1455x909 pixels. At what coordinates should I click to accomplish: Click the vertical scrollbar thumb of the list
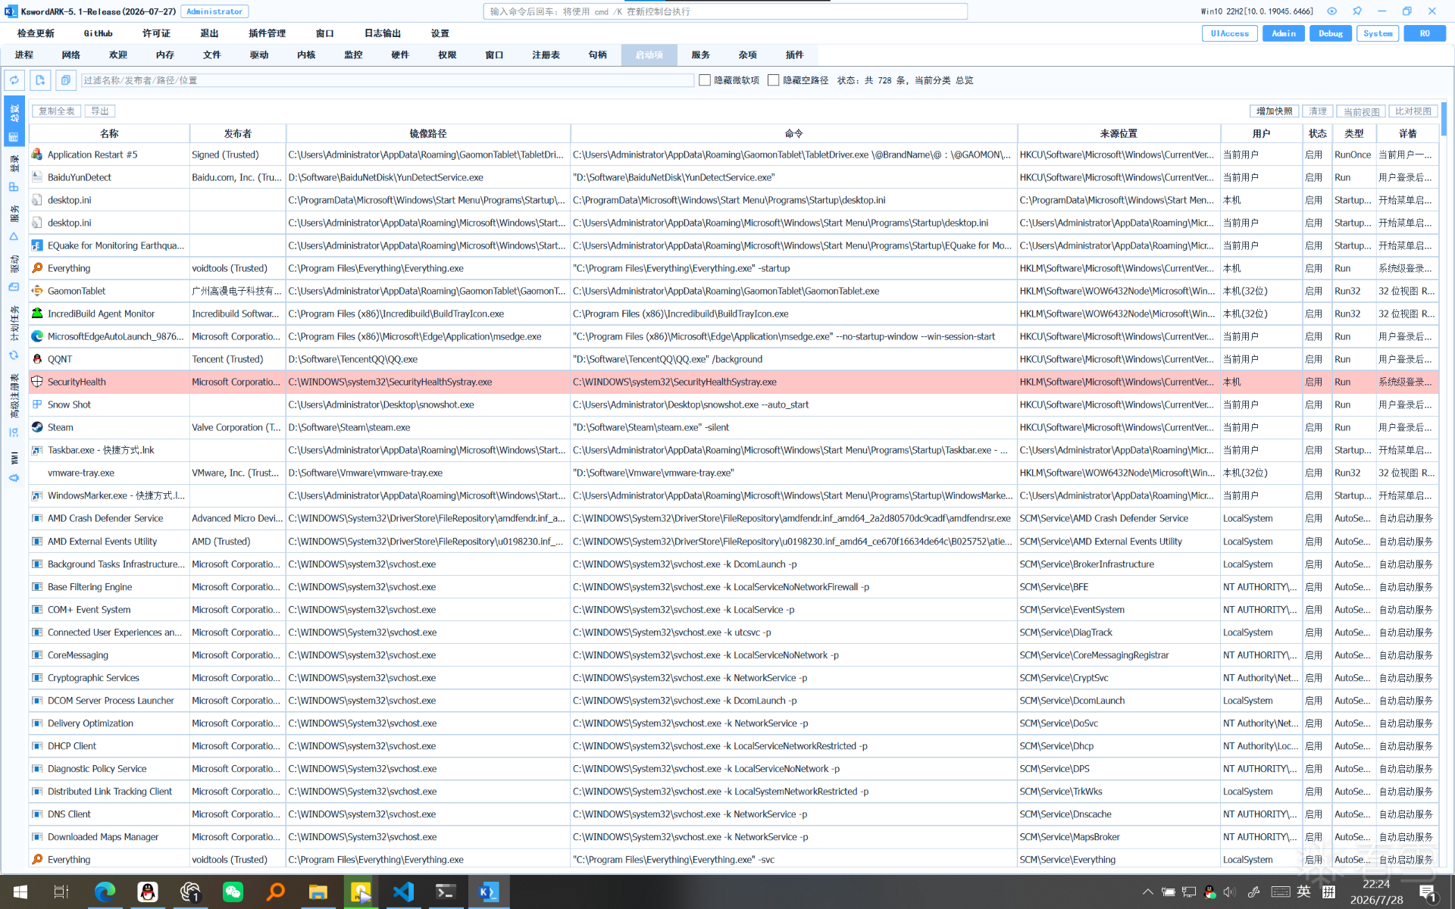[x=1444, y=119]
